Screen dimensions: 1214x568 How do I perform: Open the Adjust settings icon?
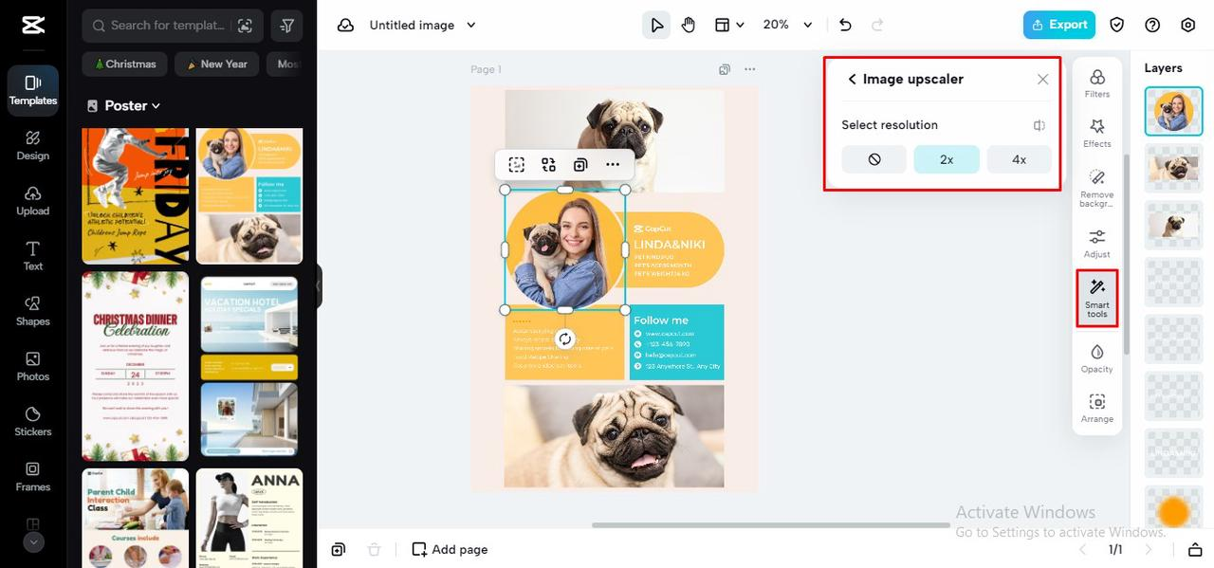1097,243
